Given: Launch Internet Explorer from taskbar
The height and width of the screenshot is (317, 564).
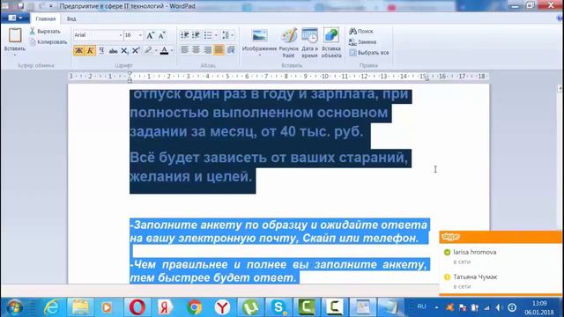Looking at the screenshot, I should point(51,307).
